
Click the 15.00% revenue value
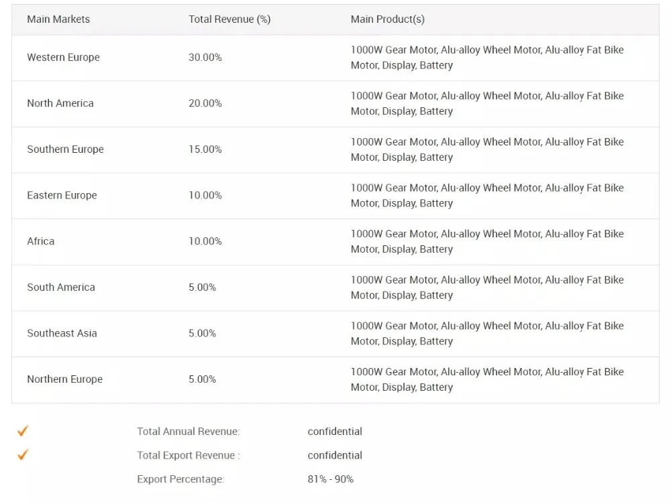(x=205, y=149)
